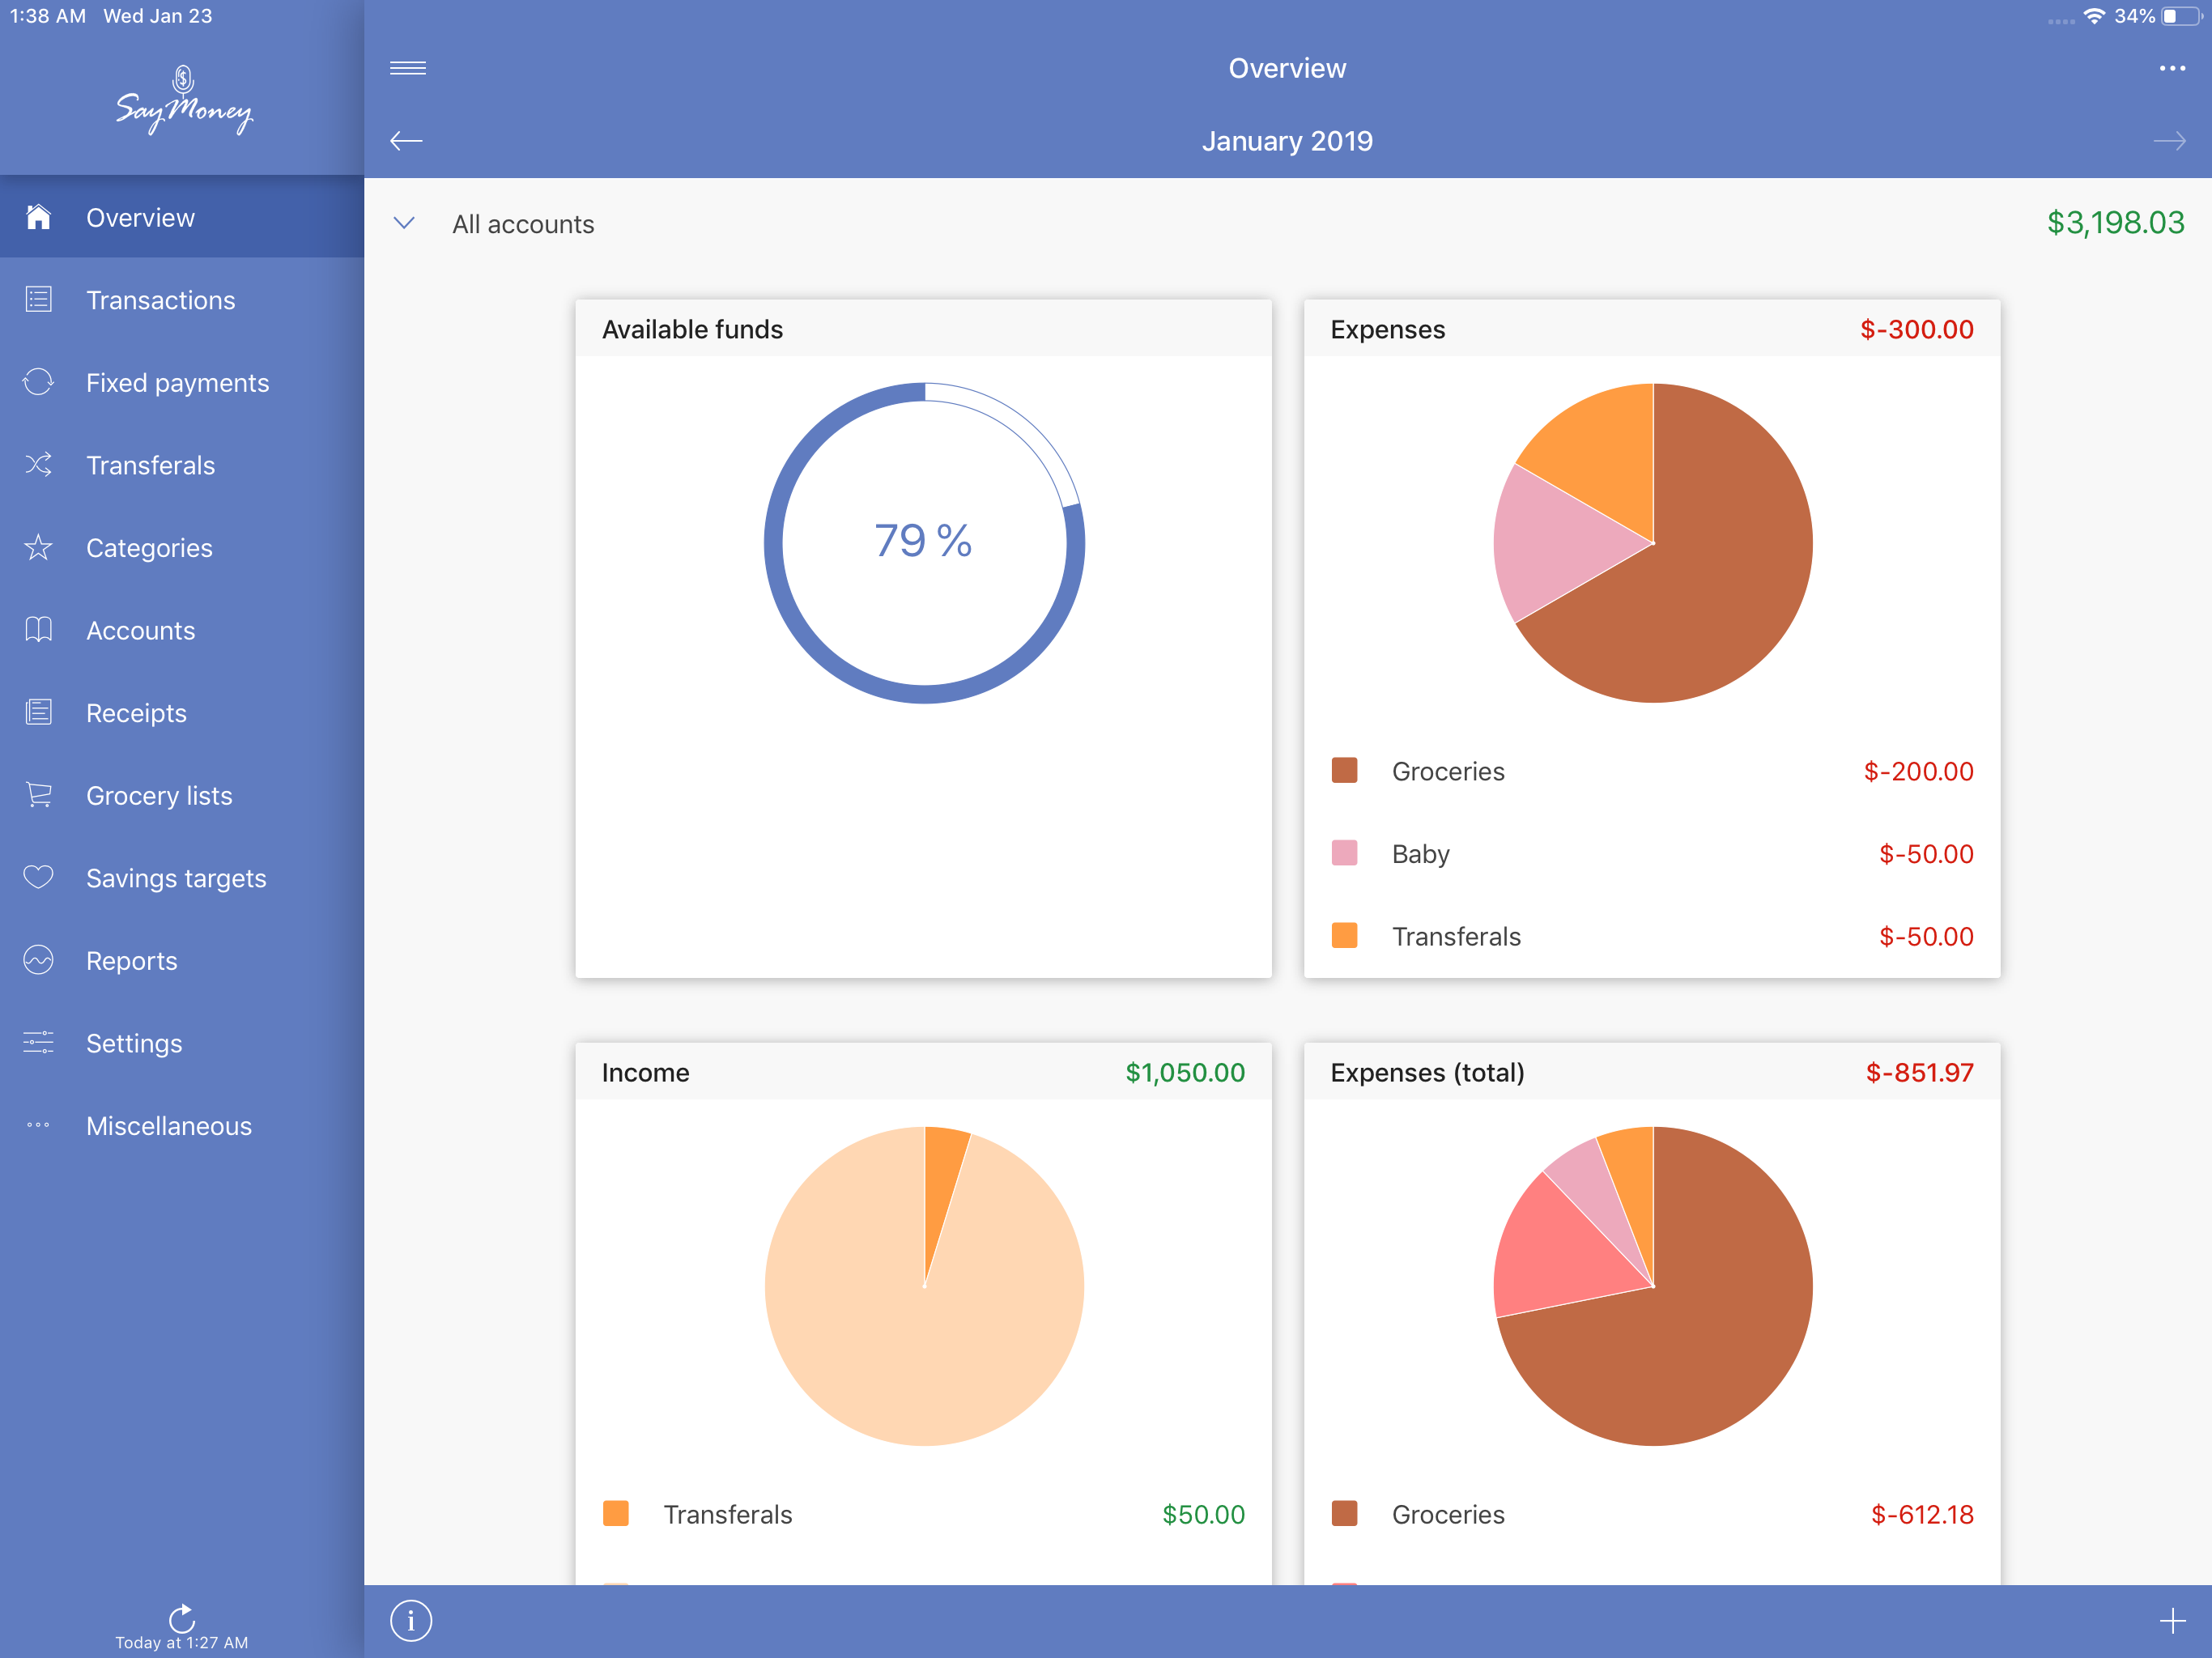Go to next month arrow
The width and height of the screenshot is (2212, 1658).
(x=2169, y=141)
